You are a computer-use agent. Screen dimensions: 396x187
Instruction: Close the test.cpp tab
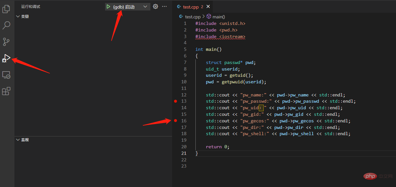pos(208,7)
